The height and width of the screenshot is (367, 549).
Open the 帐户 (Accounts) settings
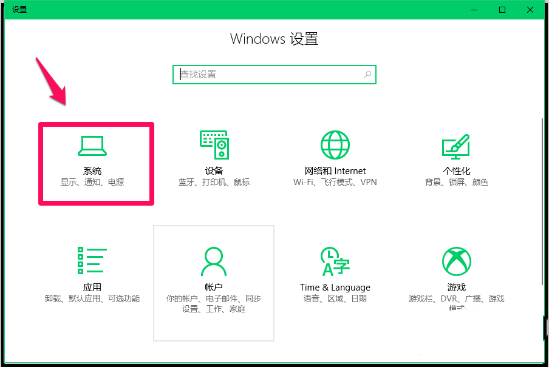(x=214, y=273)
